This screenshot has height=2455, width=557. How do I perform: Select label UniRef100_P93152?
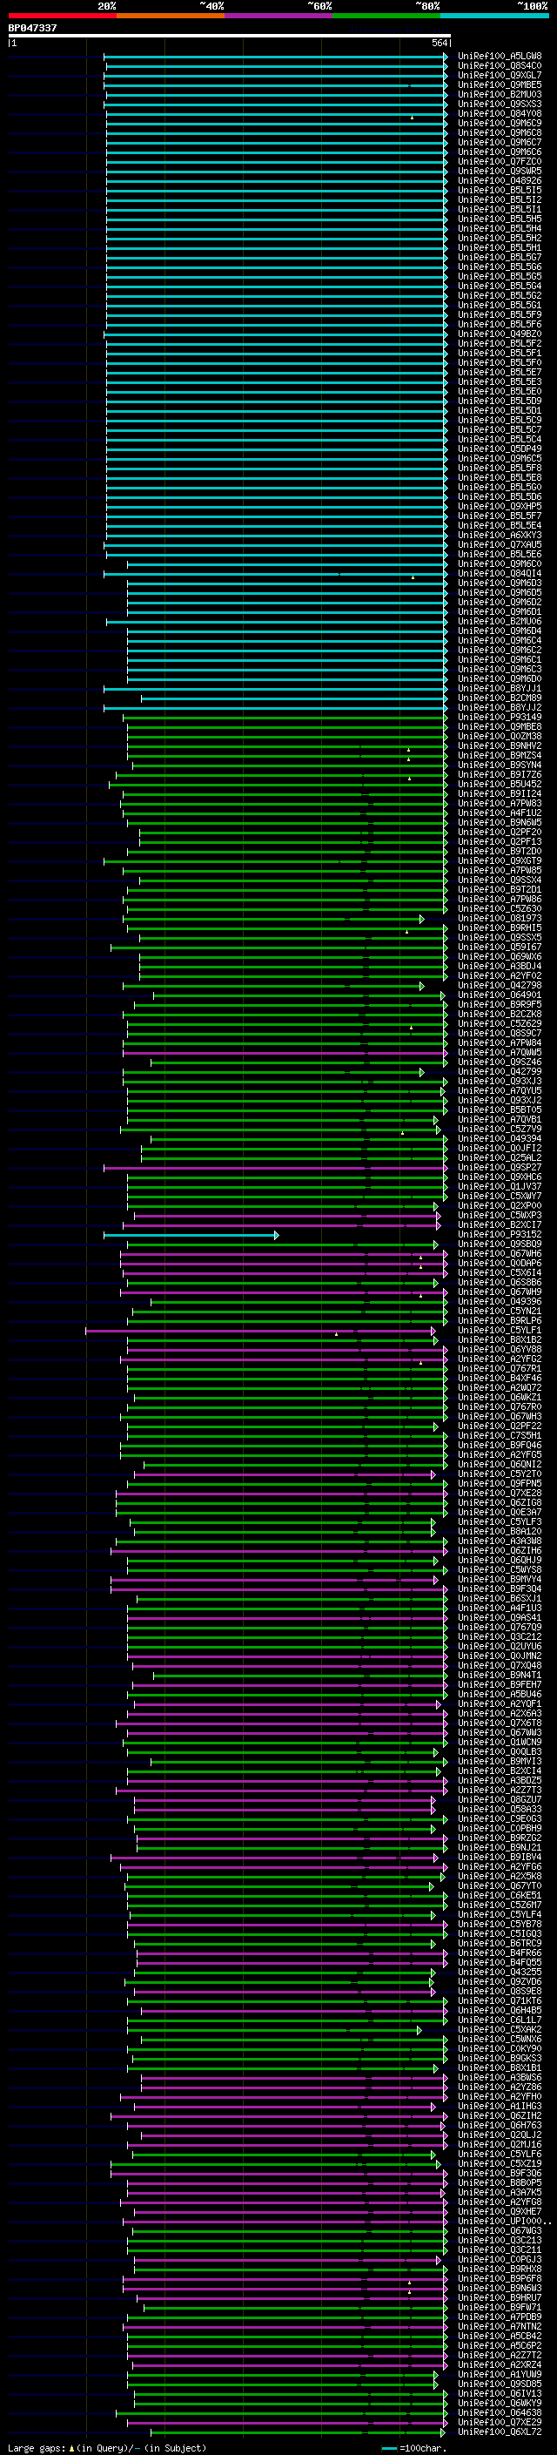click(500, 1234)
